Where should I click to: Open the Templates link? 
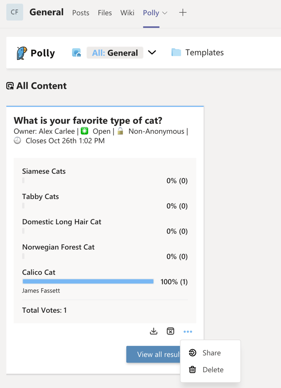coord(204,52)
